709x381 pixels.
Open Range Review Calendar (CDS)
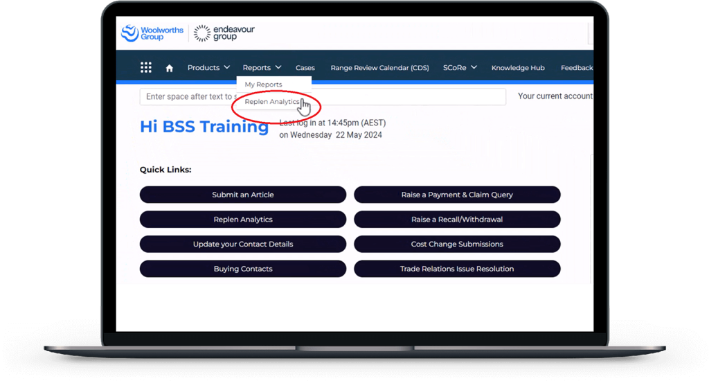(x=379, y=68)
